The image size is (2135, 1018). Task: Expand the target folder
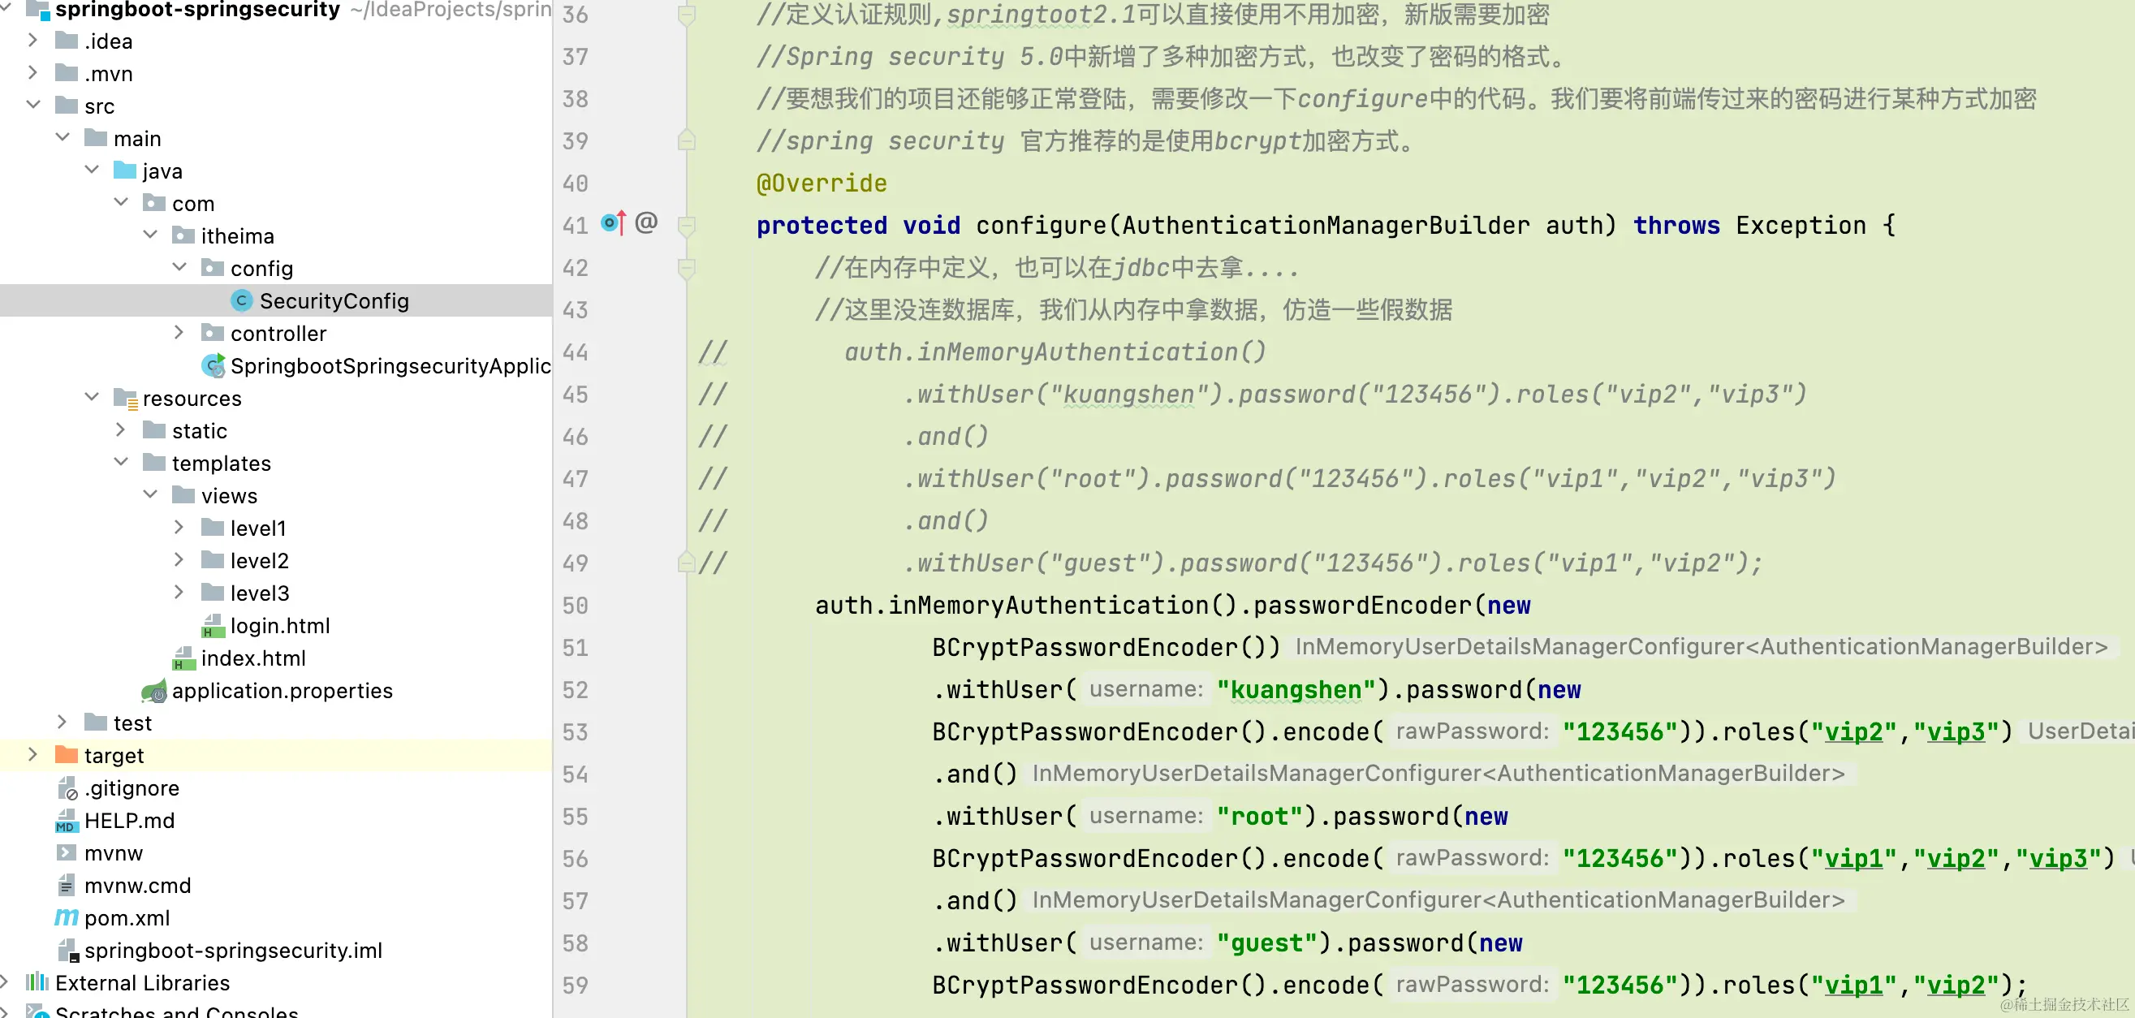click(x=33, y=755)
